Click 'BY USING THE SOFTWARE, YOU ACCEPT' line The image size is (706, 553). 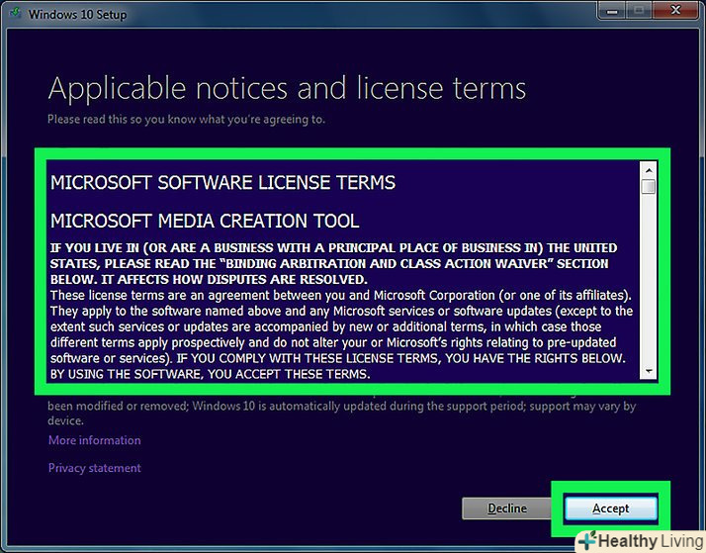coord(210,374)
